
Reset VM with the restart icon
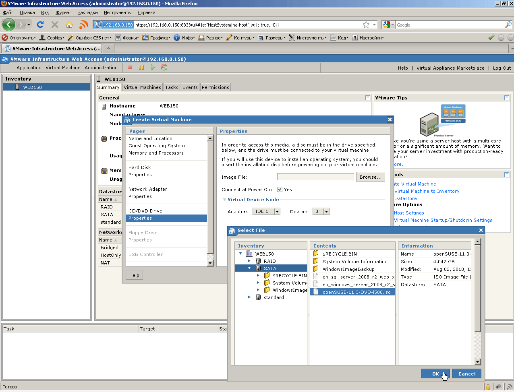(164, 67)
